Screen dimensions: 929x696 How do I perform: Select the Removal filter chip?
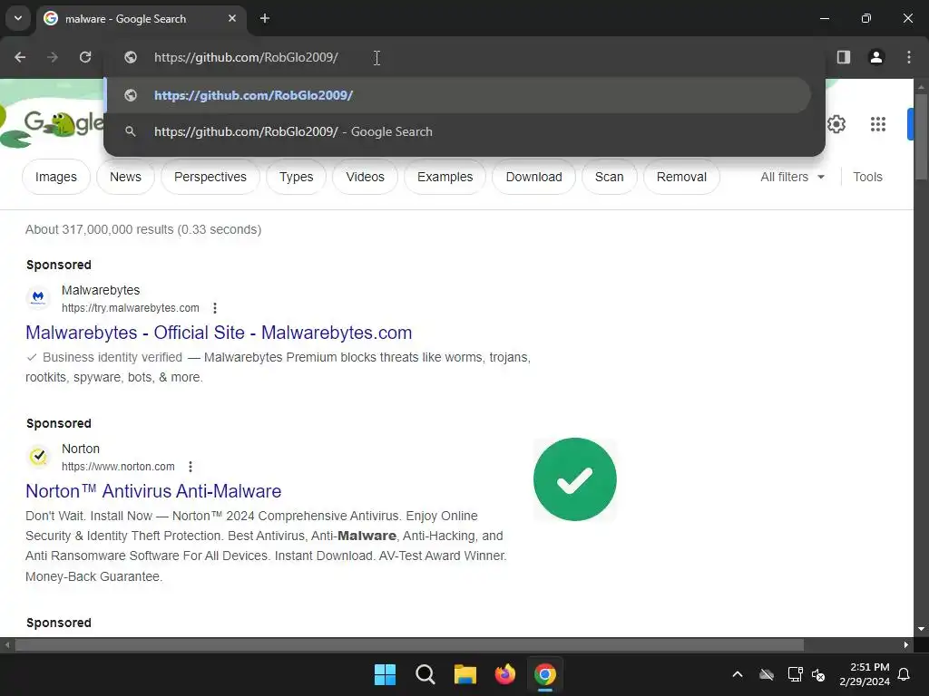tap(681, 177)
